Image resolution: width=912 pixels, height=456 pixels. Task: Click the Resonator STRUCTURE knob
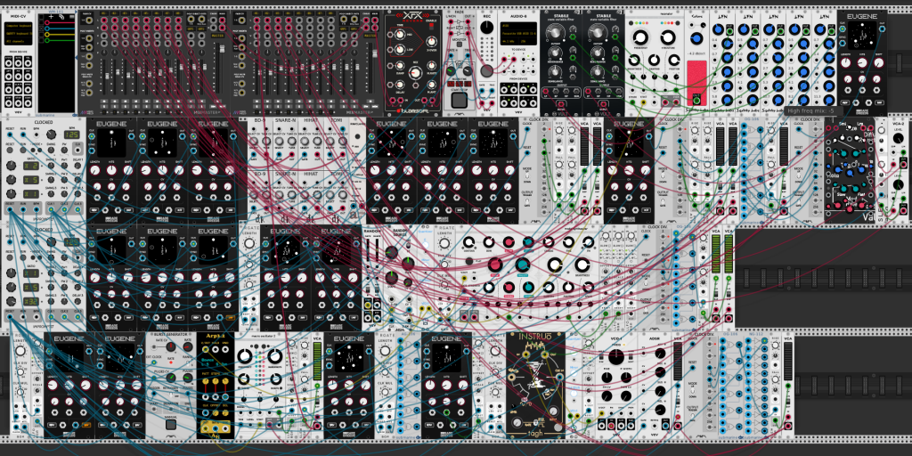click(x=668, y=37)
